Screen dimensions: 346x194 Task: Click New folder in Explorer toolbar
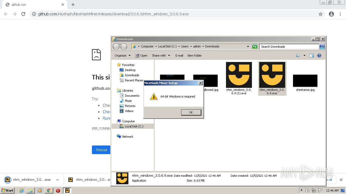195,56
